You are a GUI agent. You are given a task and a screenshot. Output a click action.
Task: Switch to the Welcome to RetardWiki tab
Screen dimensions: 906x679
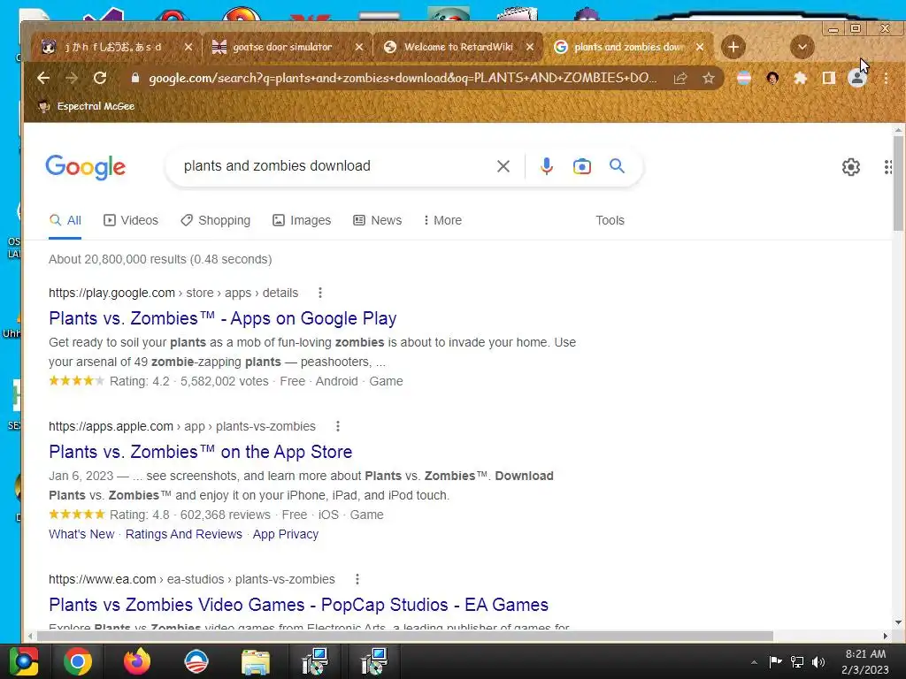coord(459,47)
